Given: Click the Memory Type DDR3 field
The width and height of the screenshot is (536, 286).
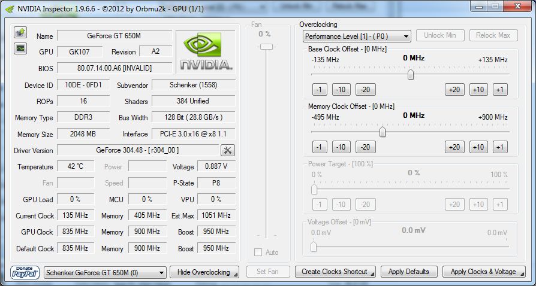Looking at the screenshot, I should click(x=83, y=117).
